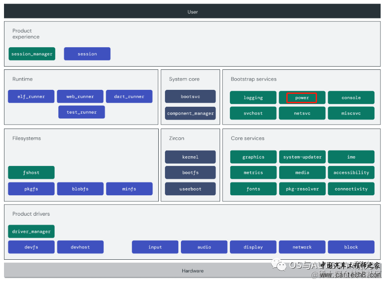Select the kernel block
The width and height of the screenshot is (385, 282).
click(x=190, y=157)
